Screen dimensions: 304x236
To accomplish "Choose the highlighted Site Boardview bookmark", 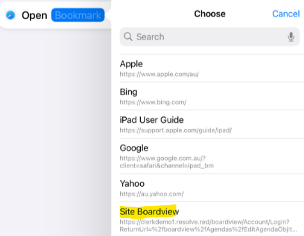I will [x=212, y=219].
